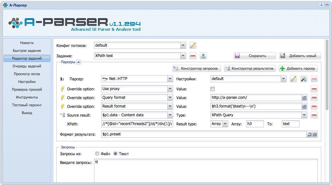Select Редактор заданий in the sidebar
This screenshot has width=332, height=185.
pyautogui.click(x=27, y=58)
